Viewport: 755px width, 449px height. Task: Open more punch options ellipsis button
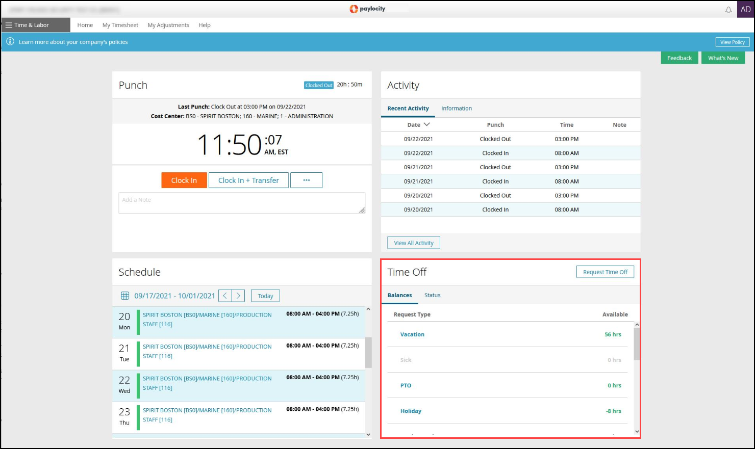(306, 180)
